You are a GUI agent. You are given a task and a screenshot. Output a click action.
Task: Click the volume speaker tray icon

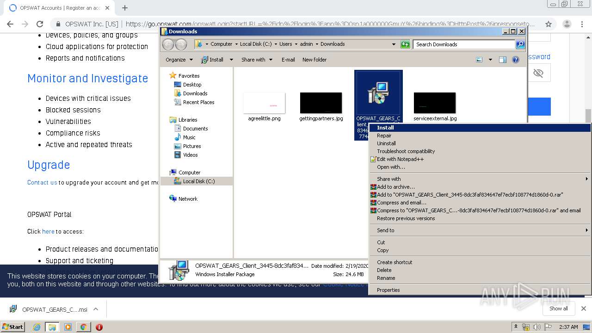click(536, 327)
